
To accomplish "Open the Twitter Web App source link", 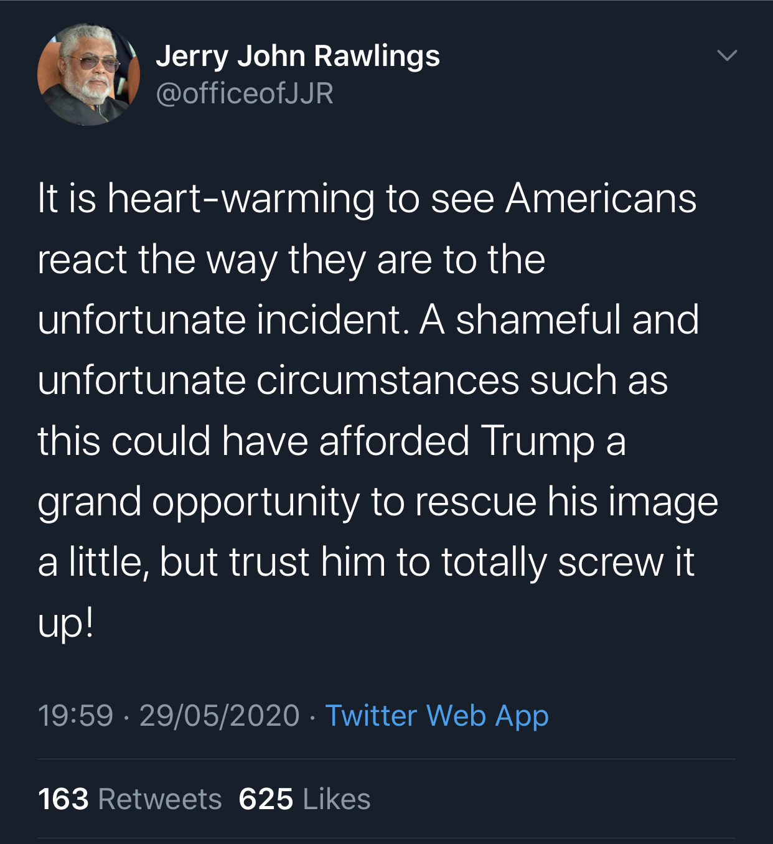I will pyautogui.click(x=437, y=715).
